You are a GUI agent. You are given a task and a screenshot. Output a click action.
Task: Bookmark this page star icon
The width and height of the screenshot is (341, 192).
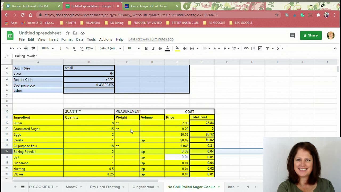pyautogui.click(x=277, y=15)
